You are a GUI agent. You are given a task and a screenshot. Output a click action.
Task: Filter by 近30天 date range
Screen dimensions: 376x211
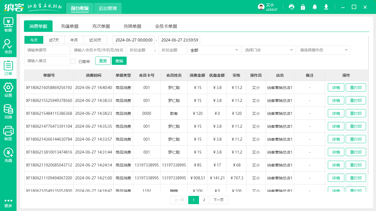pos(95,40)
